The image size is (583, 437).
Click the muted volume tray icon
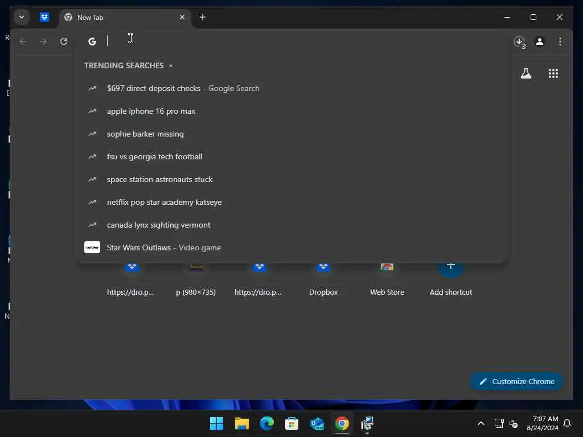pyautogui.click(x=514, y=423)
